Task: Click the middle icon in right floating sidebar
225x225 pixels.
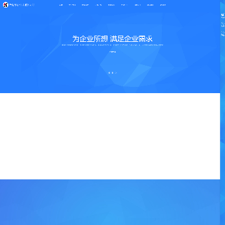Action: click(222, 24)
